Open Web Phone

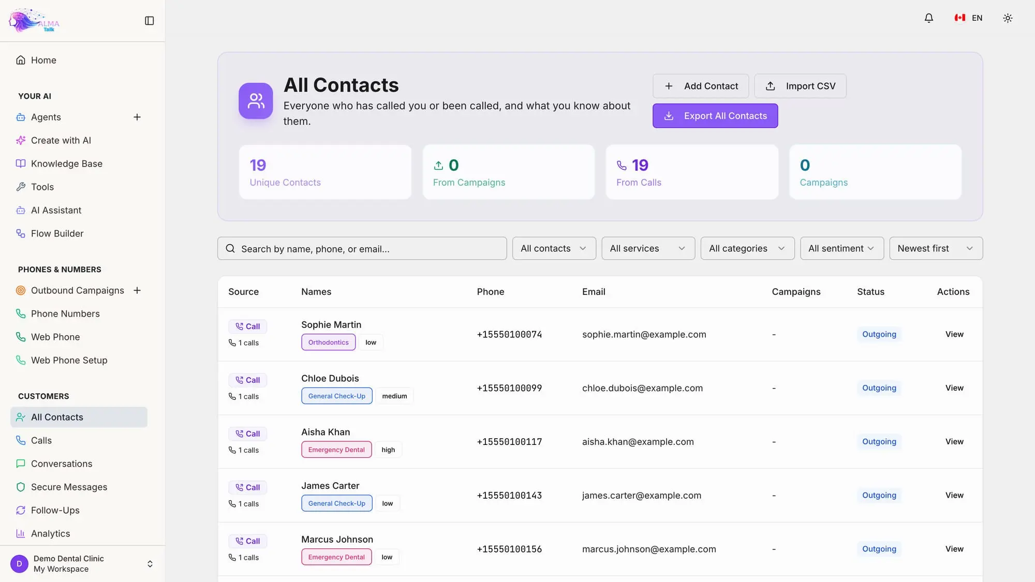tap(79, 337)
